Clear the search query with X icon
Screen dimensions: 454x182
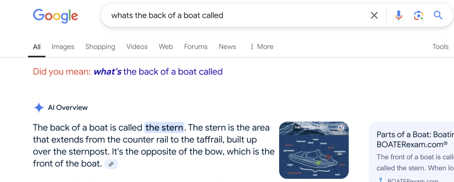coord(374,16)
